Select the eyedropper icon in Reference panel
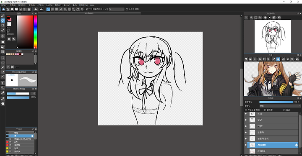This screenshot has width=302, height=156. (274, 59)
